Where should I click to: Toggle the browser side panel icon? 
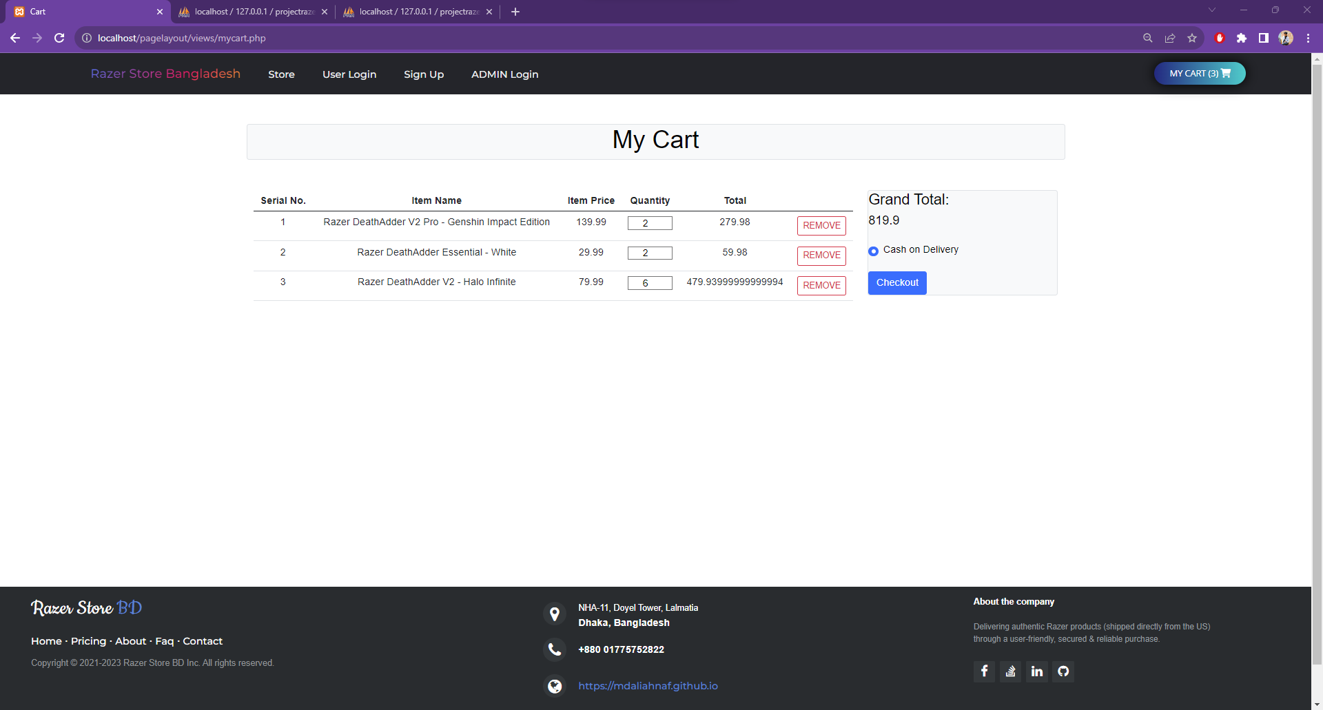pyautogui.click(x=1263, y=38)
